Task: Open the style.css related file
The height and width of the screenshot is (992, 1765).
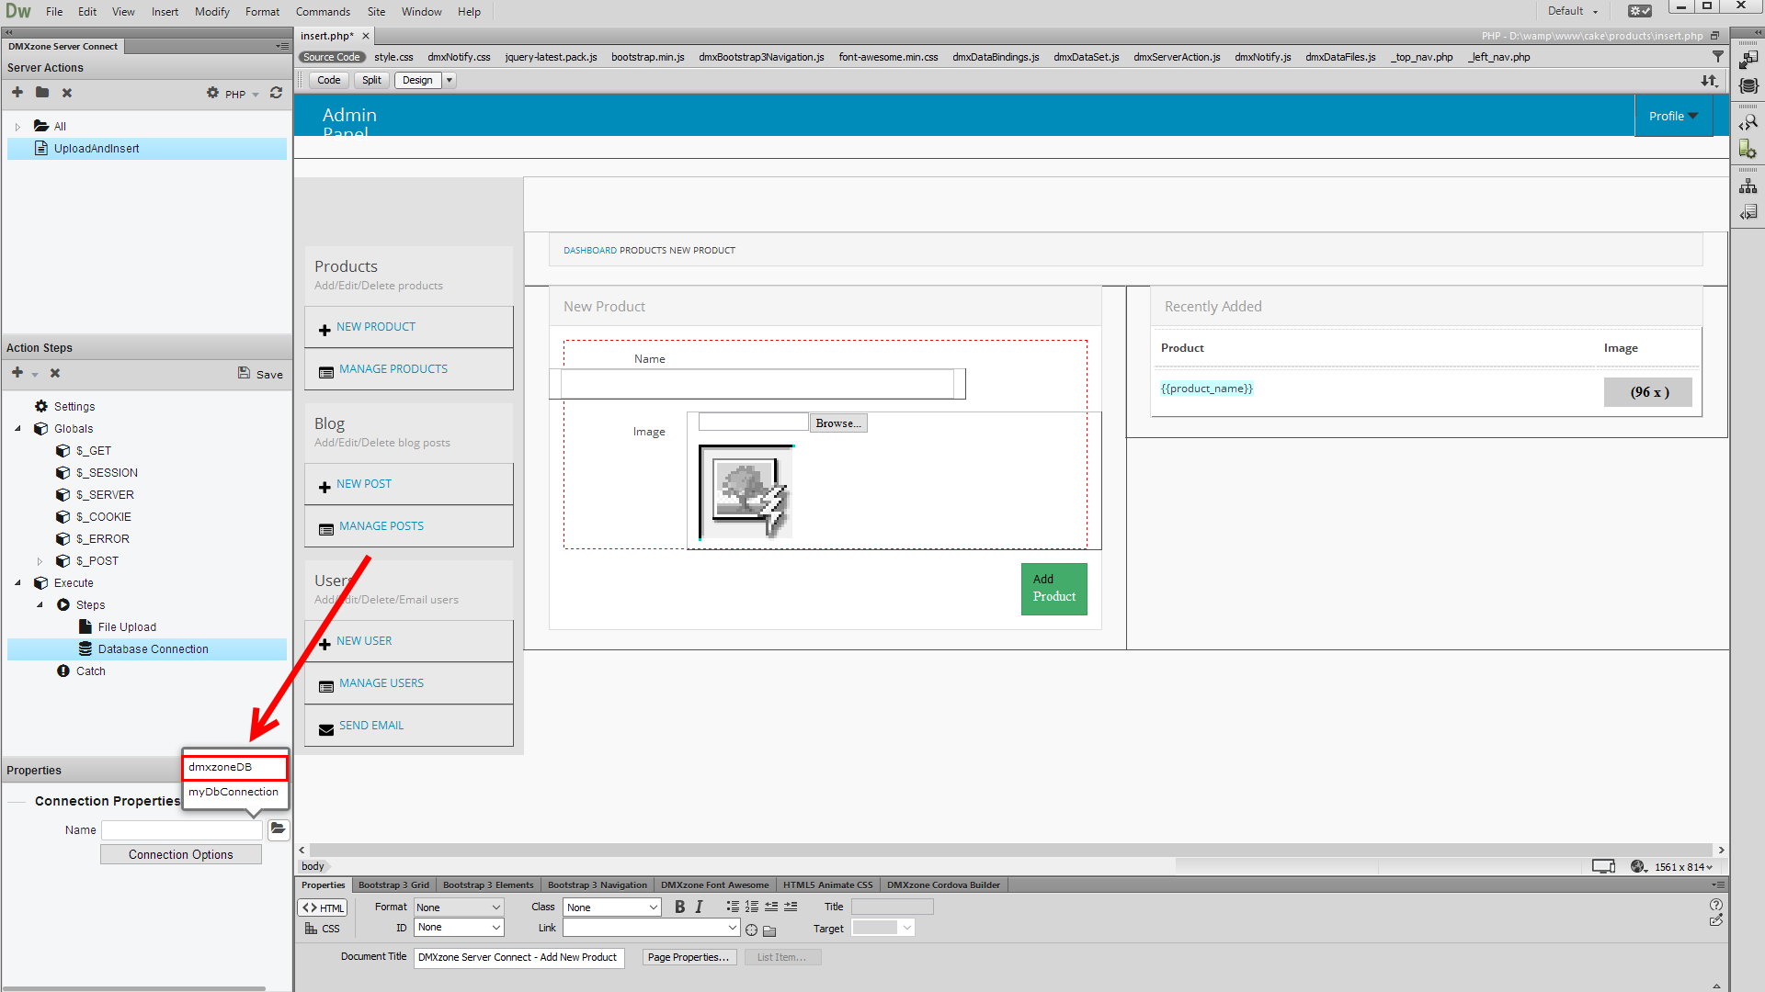Action: 393,57
